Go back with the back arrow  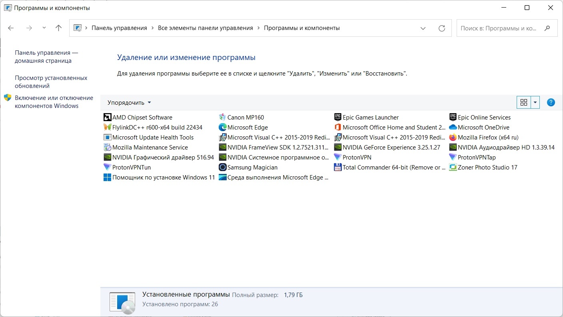coord(11,28)
